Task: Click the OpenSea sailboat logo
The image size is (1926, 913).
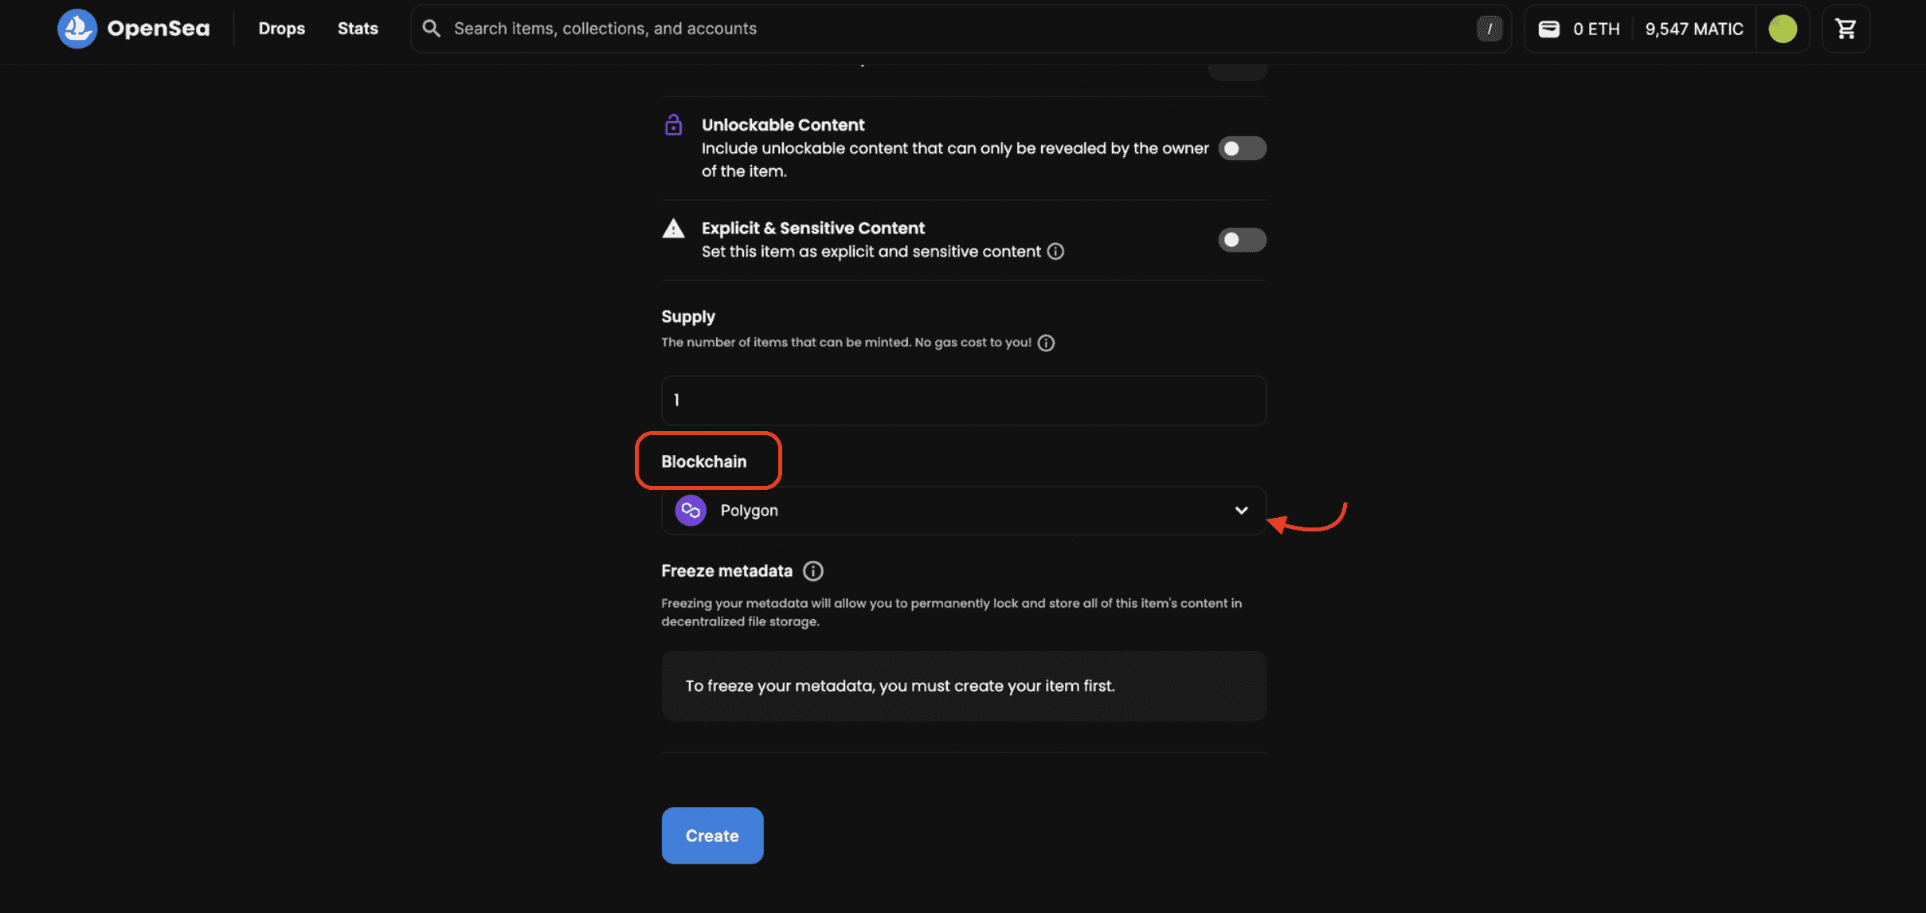Action: 77,29
